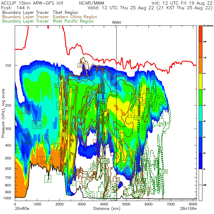Click the 7000 km distance tick label

click(x=171, y=204)
